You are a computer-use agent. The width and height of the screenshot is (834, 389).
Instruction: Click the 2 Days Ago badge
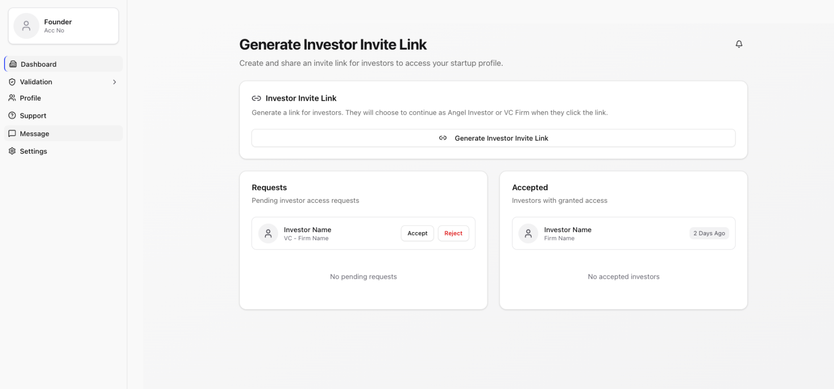[x=709, y=233]
